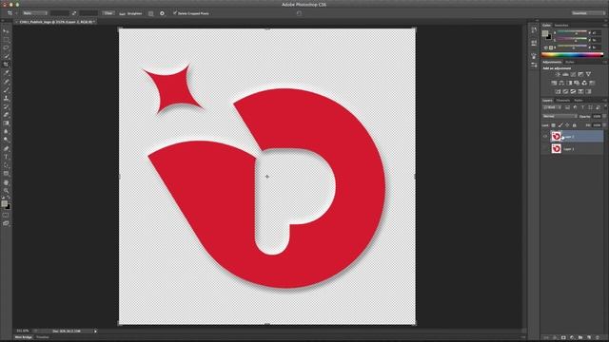Viewport: 609px width, 342px height.
Task: Add a Threshold adjustment
Action: click(x=573, y=91)
